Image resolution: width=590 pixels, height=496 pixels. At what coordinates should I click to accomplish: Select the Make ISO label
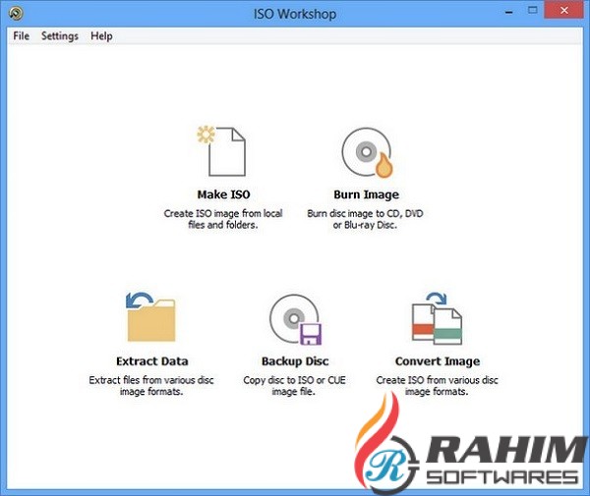point(223,194)
